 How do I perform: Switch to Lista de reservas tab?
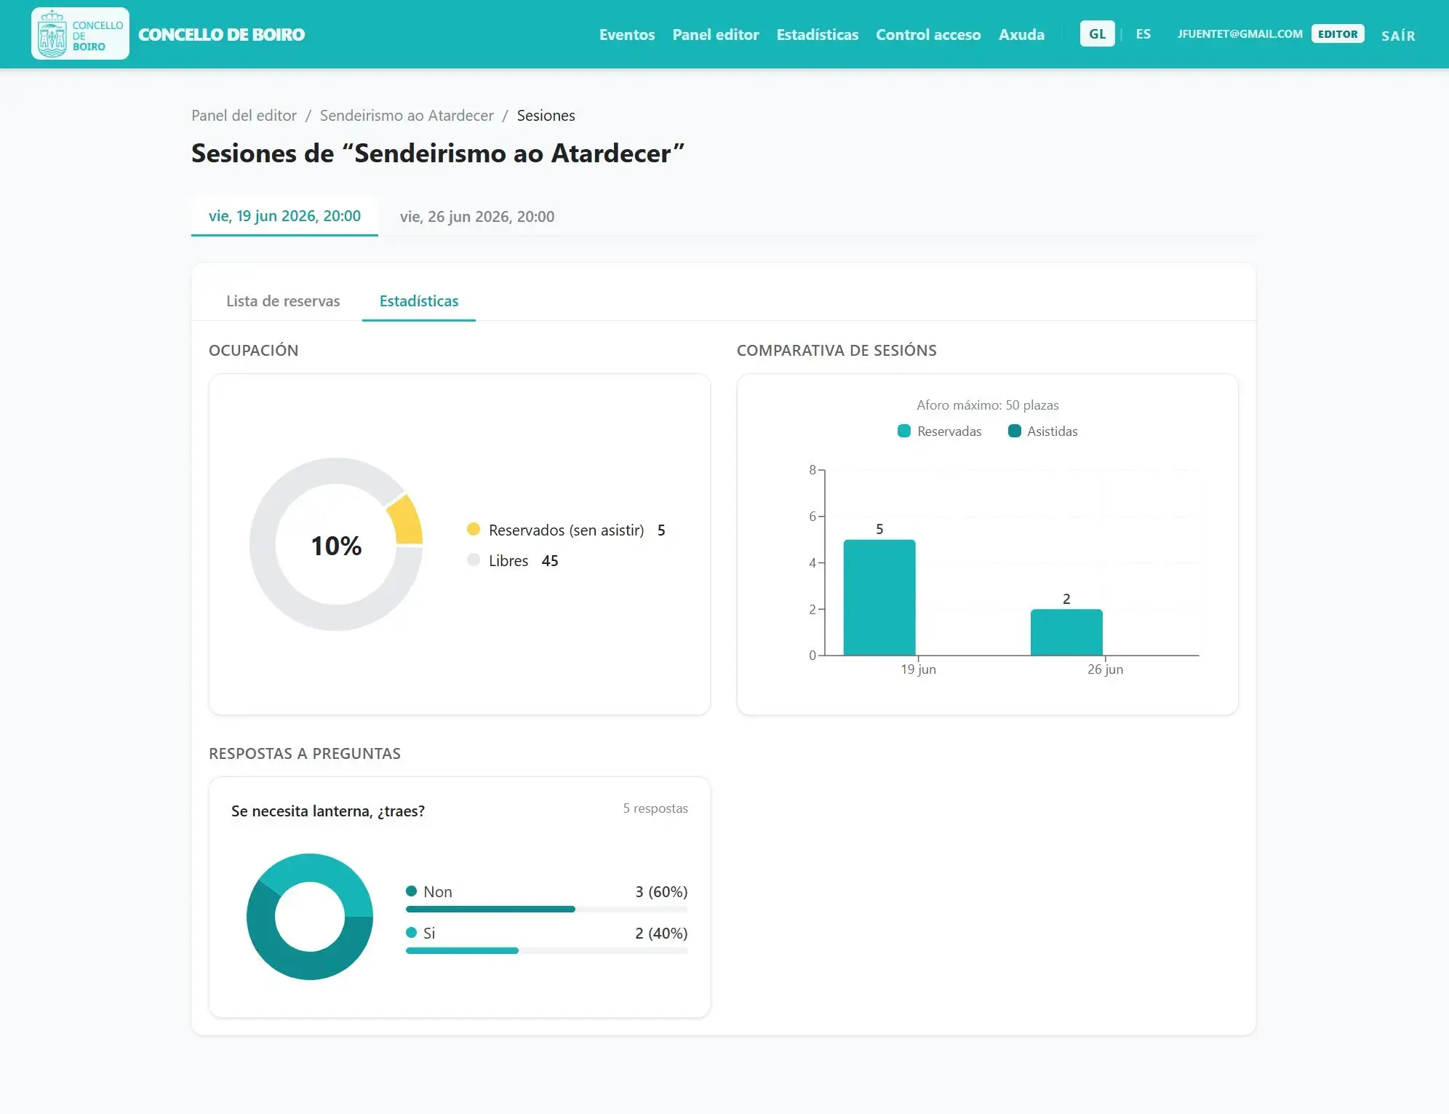point(283,301)
